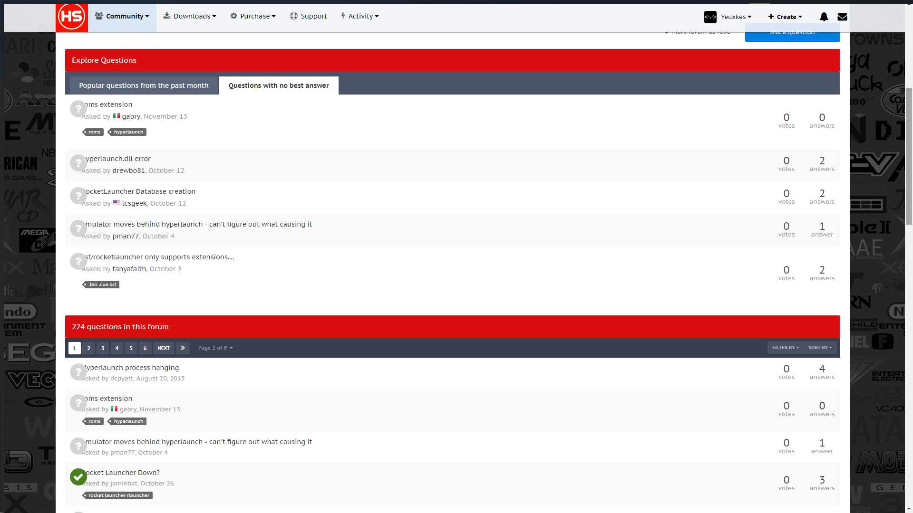Image resolution: width=913 pixels, height=513 pixels.
Task: Click the HS site logo
Action: [x=72, y=17]
